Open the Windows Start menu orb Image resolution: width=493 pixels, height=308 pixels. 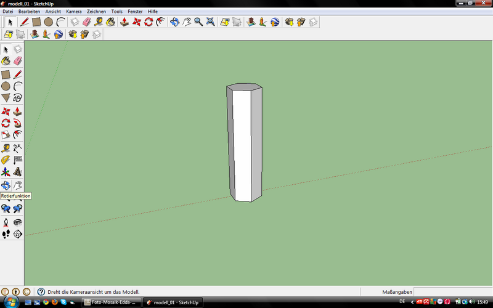(x=9, y=302)
